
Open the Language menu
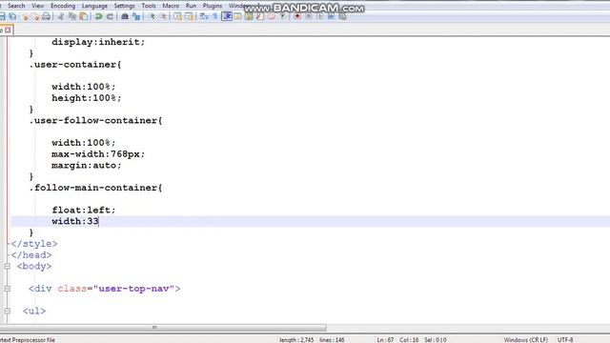coord(94,6)
